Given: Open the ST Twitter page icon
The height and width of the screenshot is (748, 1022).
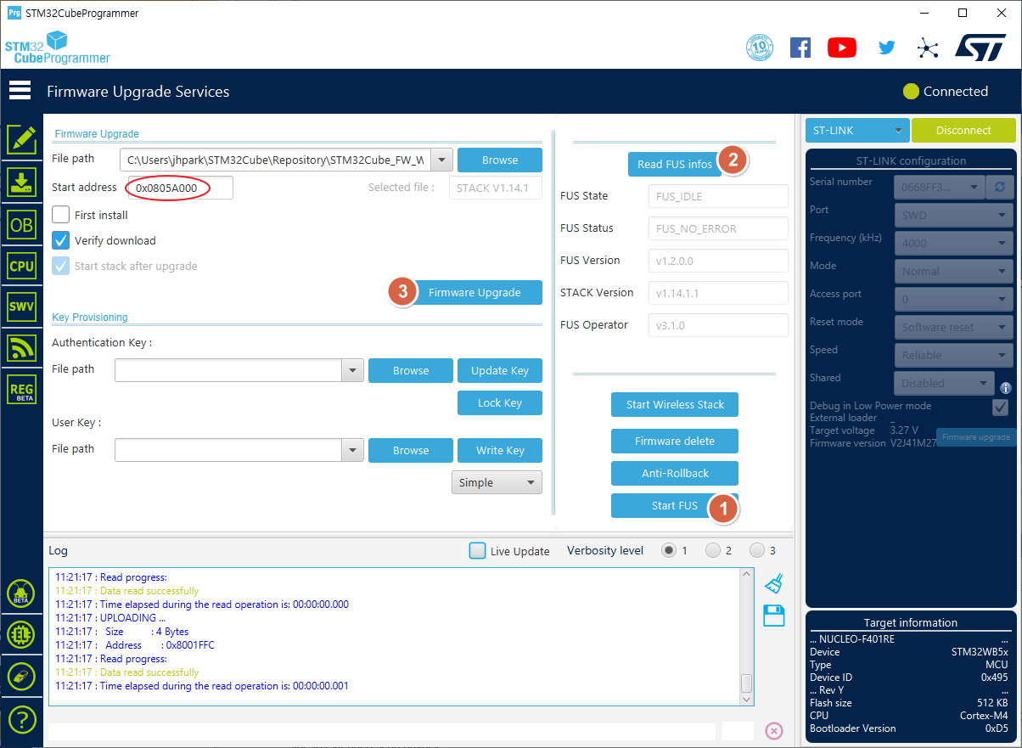Looking at the screenshot, I should click(x=887, y=48).
